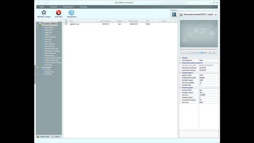The image size is (254, 143).
Task: Click the Имя column header
Action: (x=83, y=21)
